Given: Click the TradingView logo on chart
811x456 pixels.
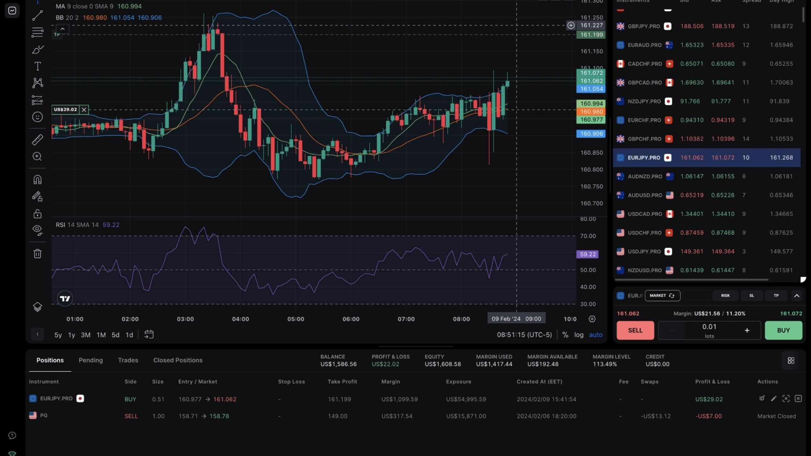Looking at the screenshot, I should tap(65, 299).
